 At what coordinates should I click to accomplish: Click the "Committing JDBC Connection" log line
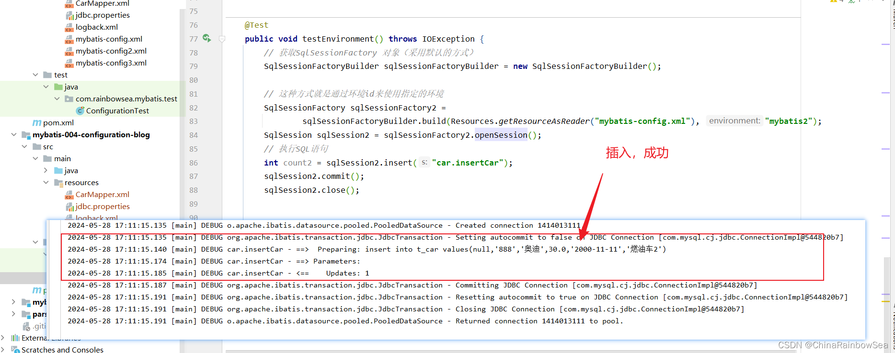(x=413, y=286)
